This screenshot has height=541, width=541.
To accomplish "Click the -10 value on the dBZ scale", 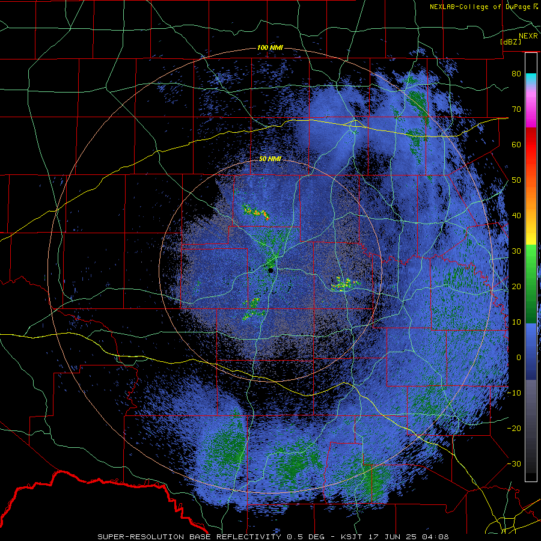I will tap(514, 393).
